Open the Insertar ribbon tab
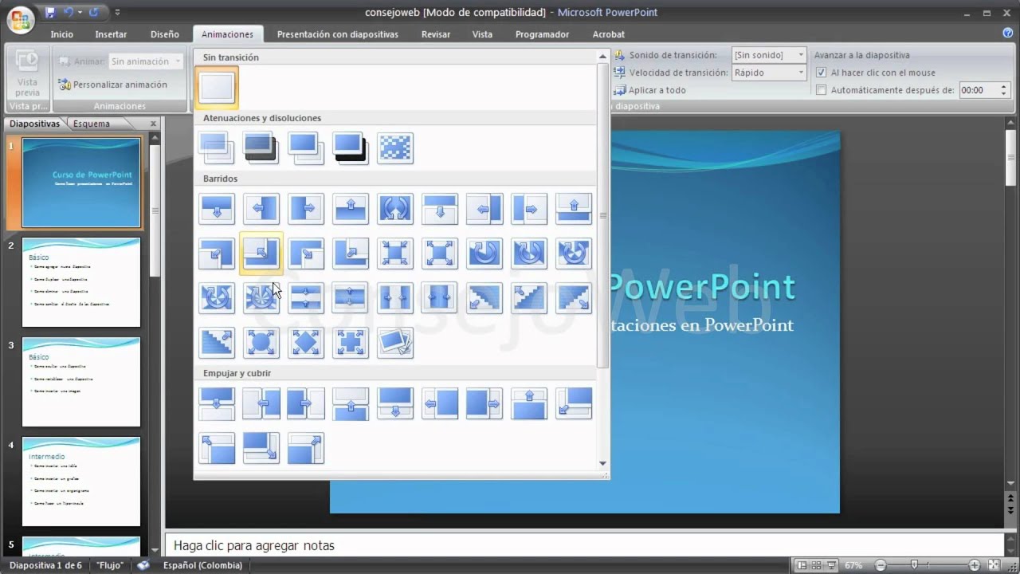 click(111, 34)
